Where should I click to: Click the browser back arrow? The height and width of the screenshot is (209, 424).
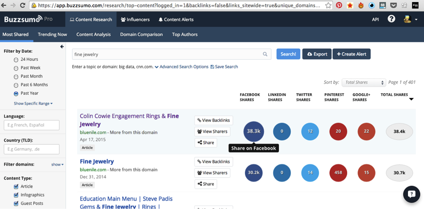point(5,5)
